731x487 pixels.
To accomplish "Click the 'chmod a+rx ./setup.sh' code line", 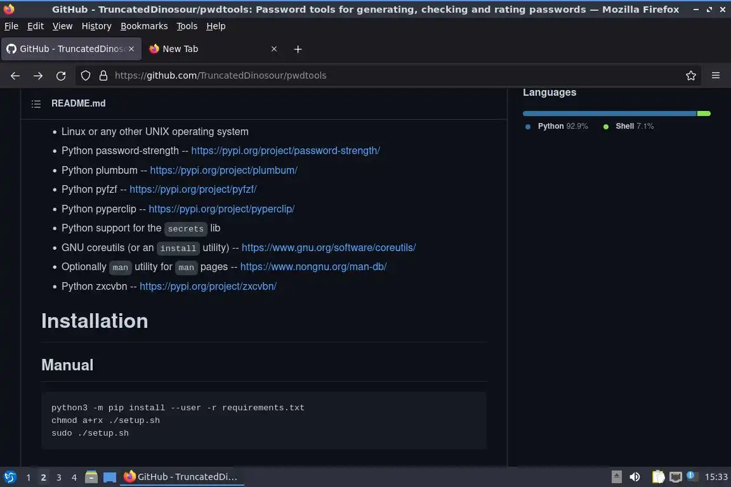I will [105, 420].
